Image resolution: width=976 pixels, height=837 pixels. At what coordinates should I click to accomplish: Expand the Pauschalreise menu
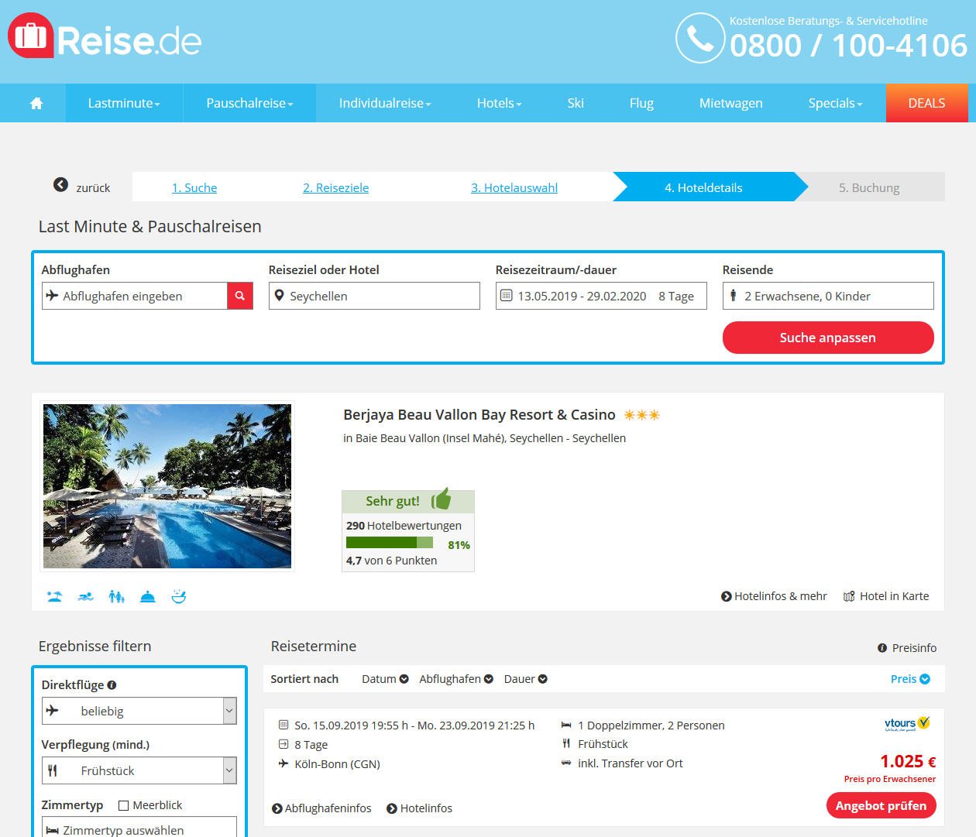[249, 103]
